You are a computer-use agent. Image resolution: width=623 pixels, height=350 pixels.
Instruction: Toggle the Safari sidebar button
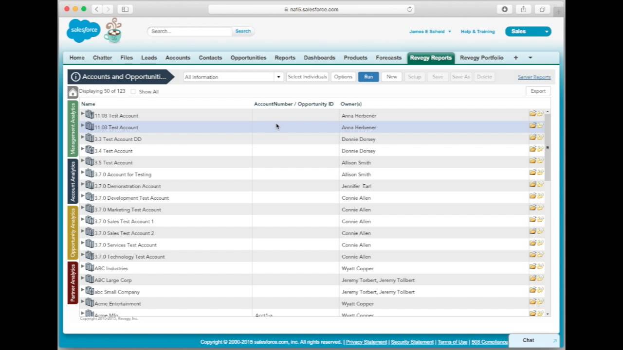[x=125, y=9]
